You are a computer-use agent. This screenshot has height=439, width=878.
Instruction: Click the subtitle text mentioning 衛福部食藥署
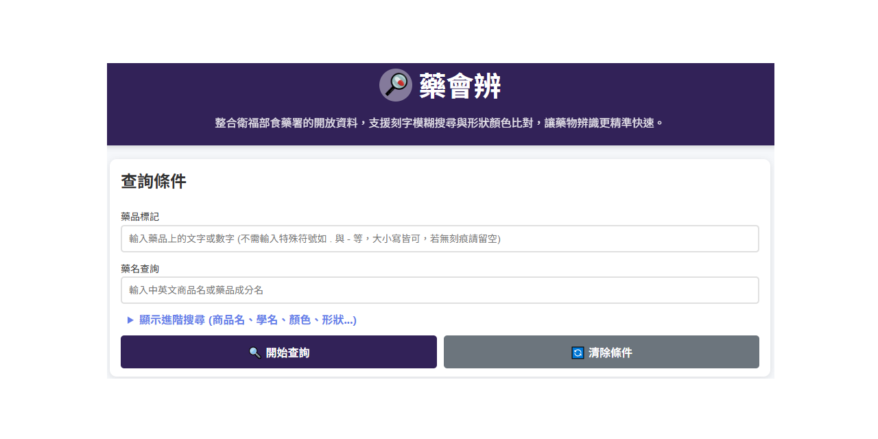point(440,123)
